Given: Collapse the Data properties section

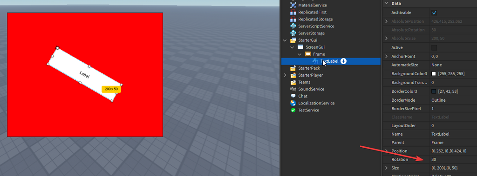Looking at the screenshot, I should pyautogui.click(x=386, y=3).
